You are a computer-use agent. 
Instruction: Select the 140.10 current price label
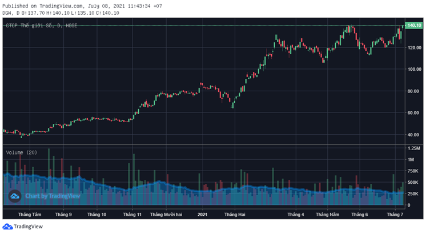pyautogui.click(x=413, y=26)
